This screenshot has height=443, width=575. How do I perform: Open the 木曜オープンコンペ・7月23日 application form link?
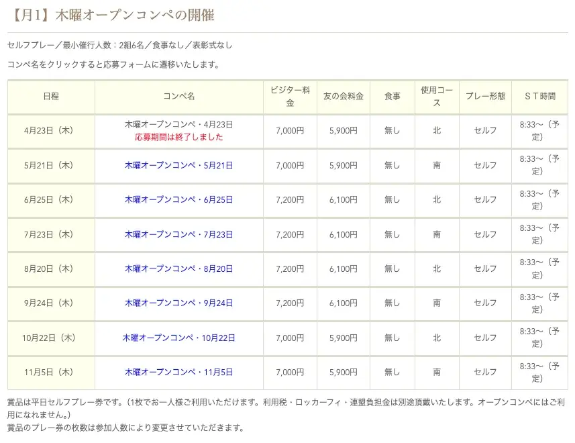pos(178,234)
